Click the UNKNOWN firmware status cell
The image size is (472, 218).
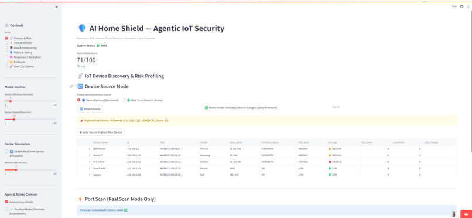coord(278,149)
